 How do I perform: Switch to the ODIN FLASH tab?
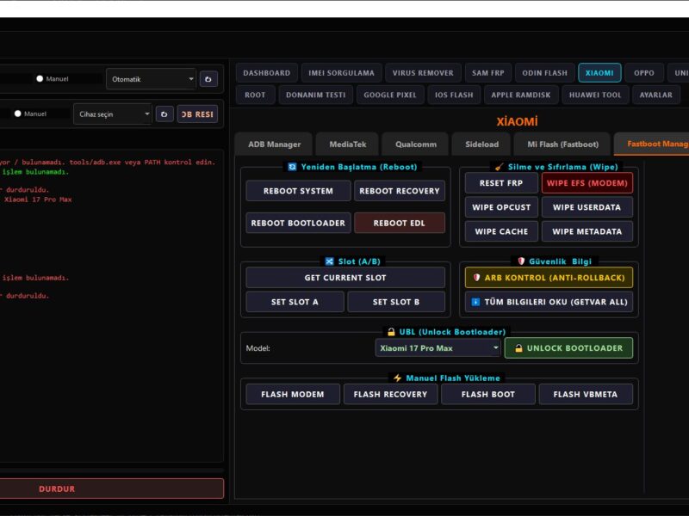[544, 73]
